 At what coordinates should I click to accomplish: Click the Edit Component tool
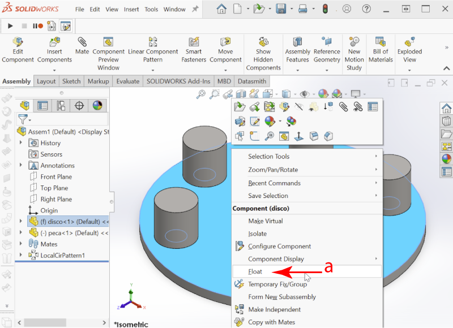(18, 50)
